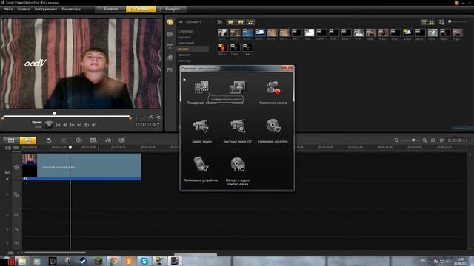Switch to step 1 Захват tab

[x=110, y=9]
